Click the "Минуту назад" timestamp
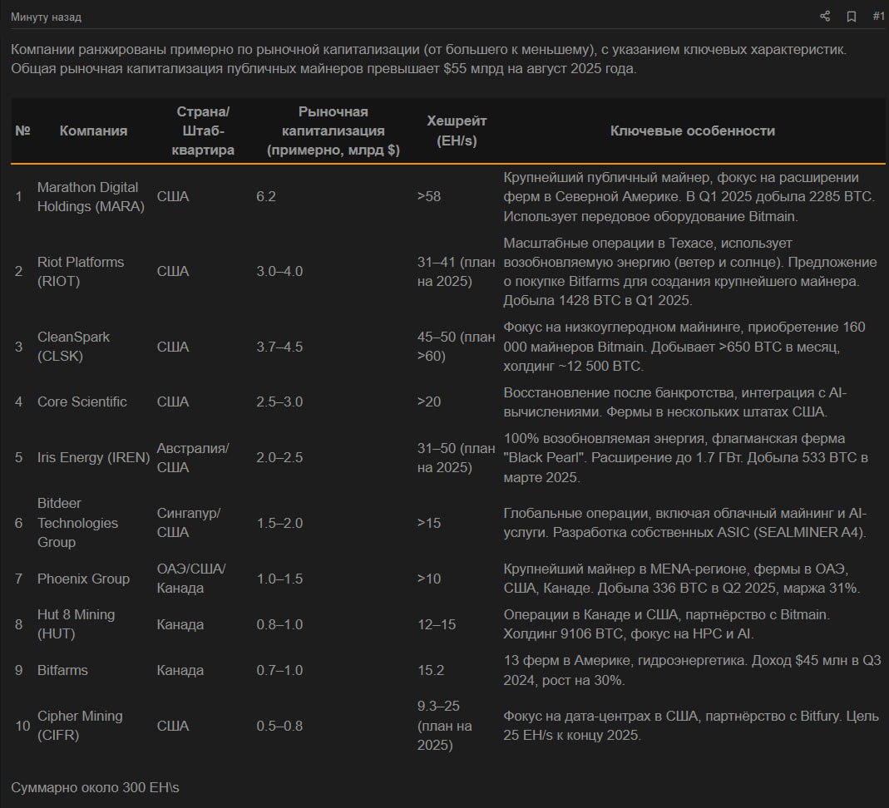 point(46,17)
